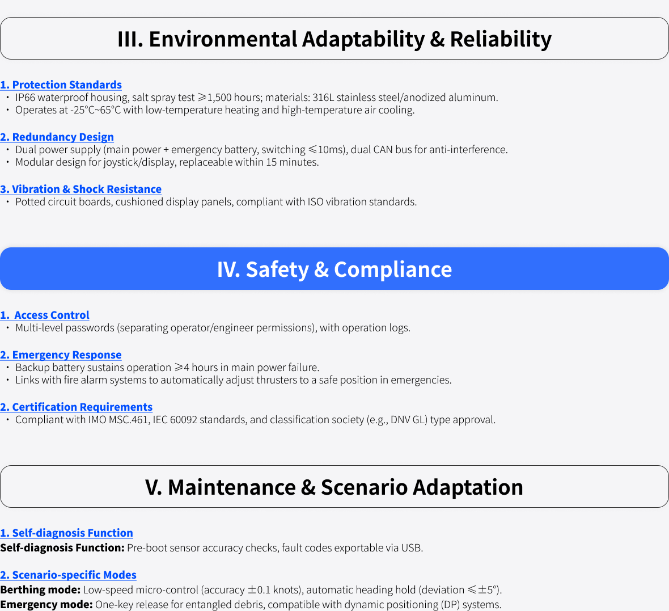
Task: Select the IMO MSC.461 compliance line
Action: [255, 419]
